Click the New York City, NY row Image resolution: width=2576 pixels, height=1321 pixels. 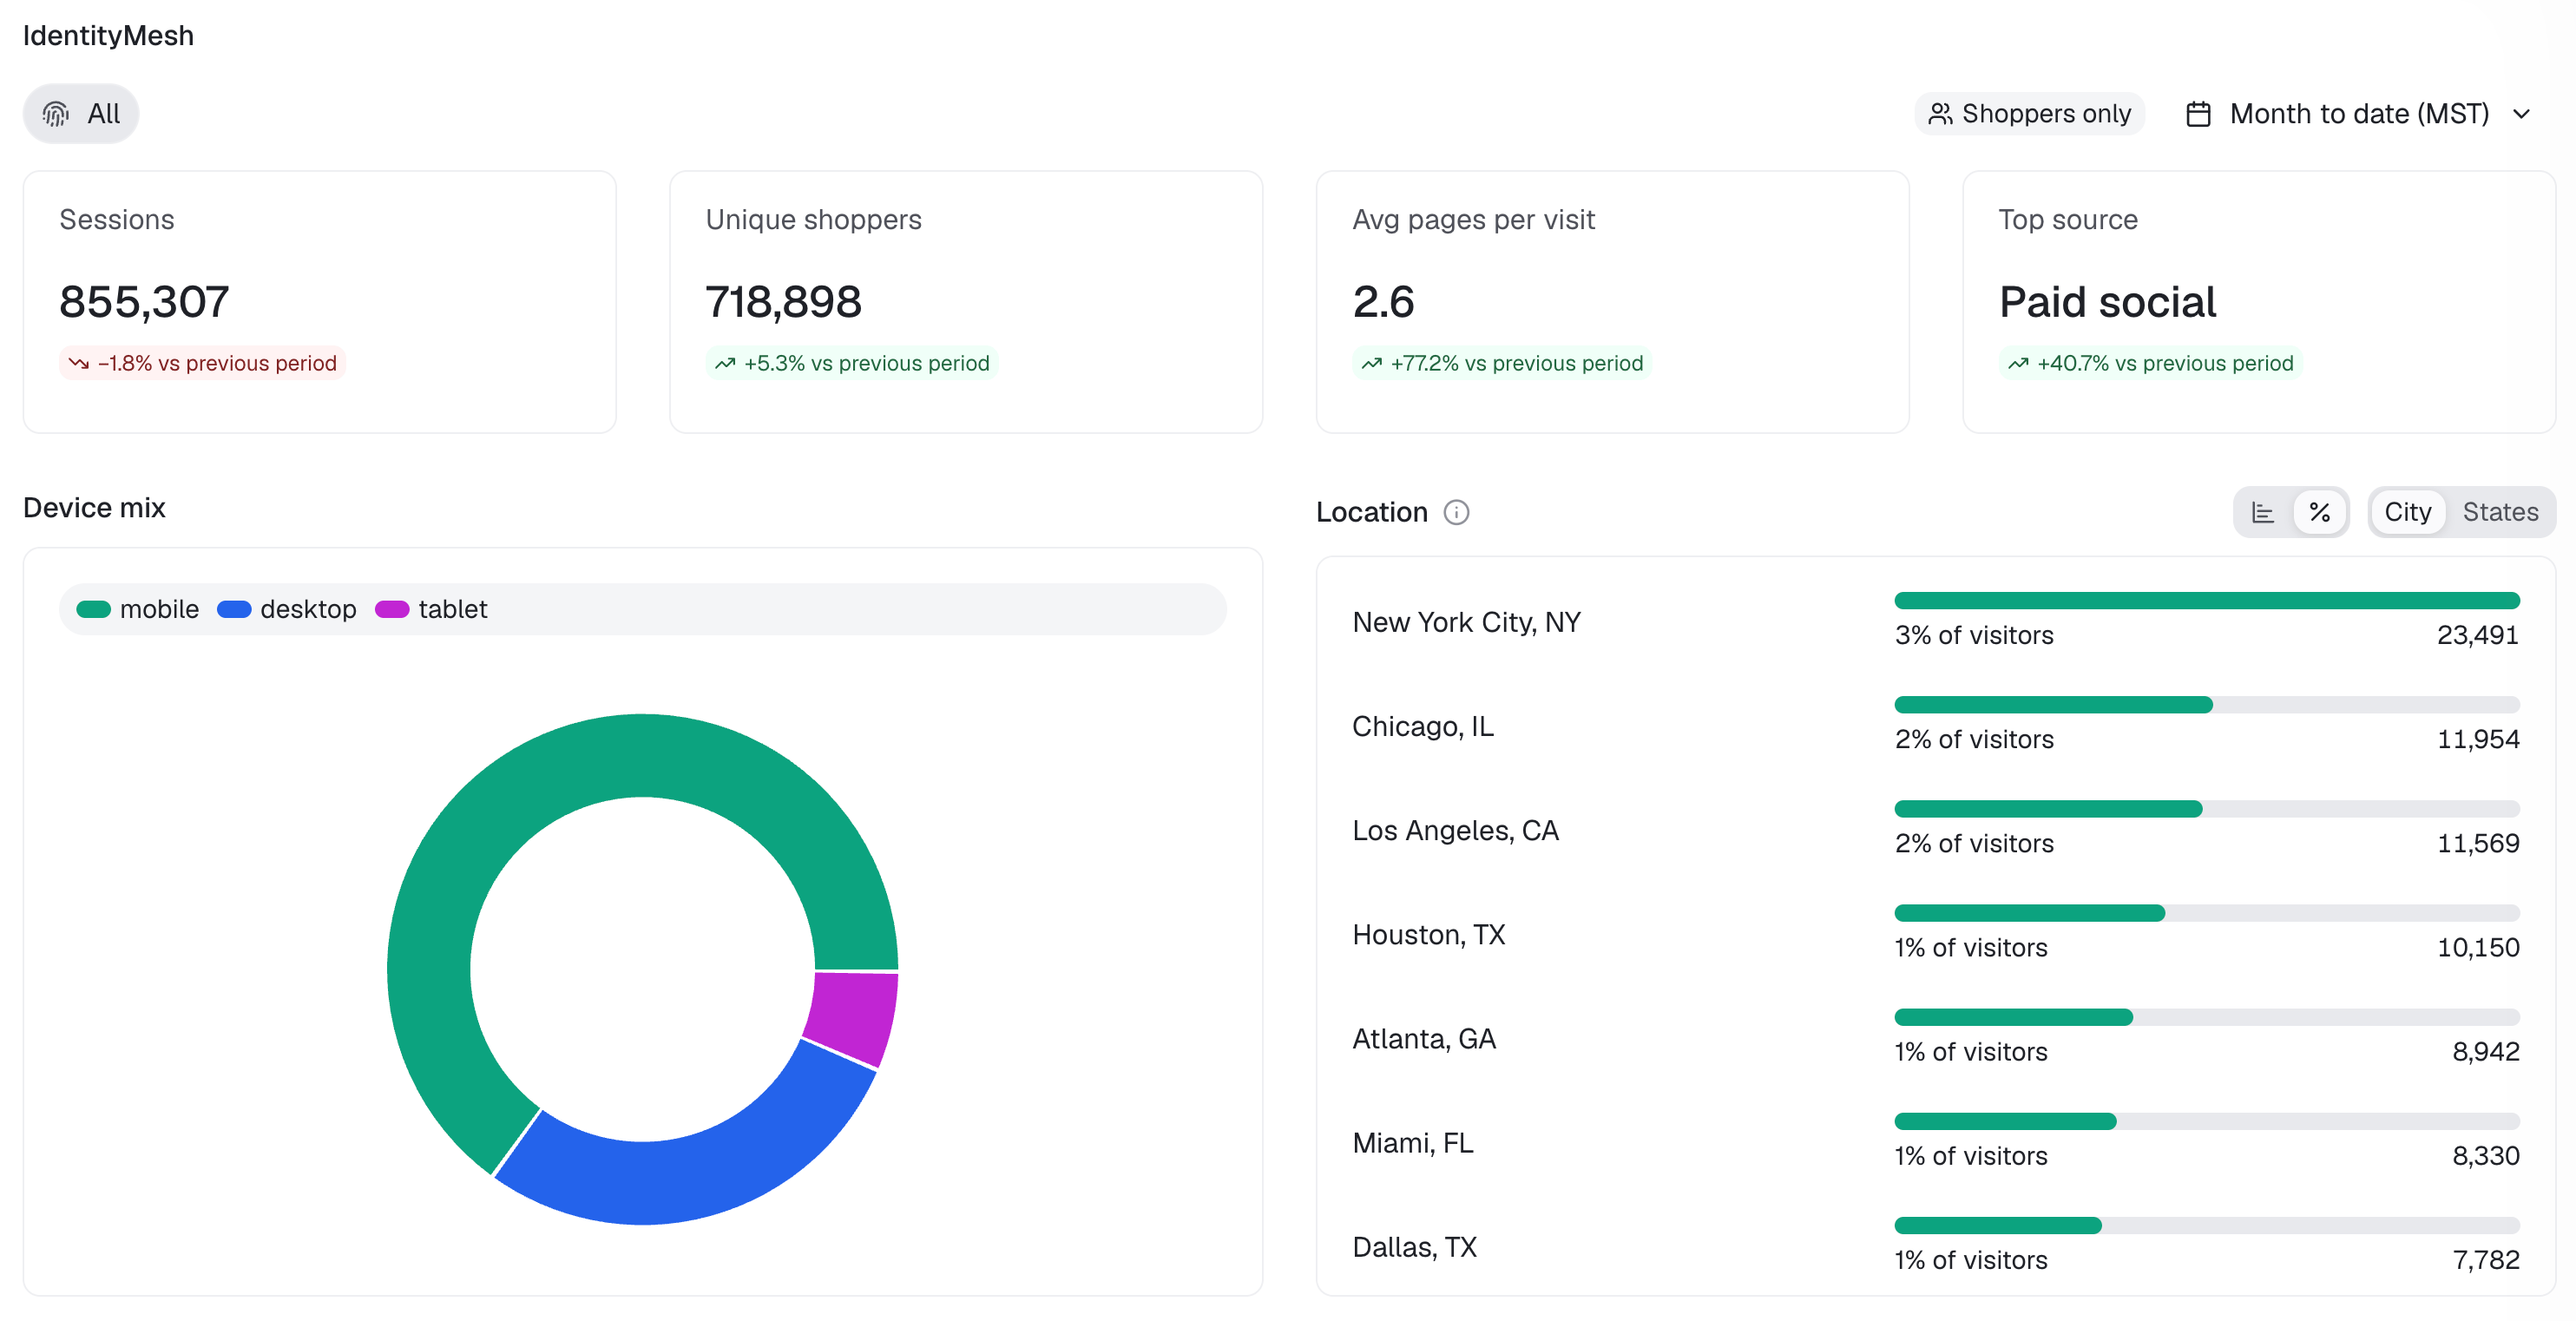[1935, 622]
